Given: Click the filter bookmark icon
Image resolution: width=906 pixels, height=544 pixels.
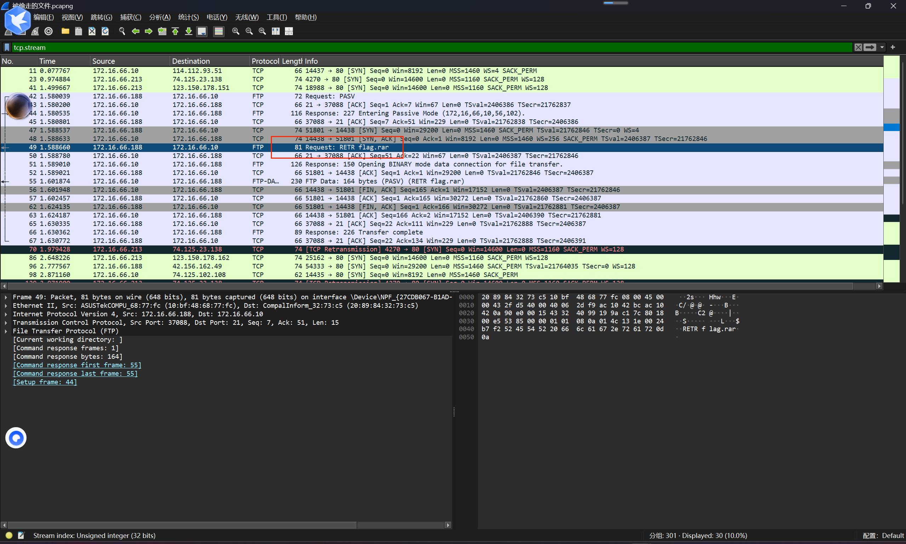Looking at the screenshot, I should click(x=7, y=47).
